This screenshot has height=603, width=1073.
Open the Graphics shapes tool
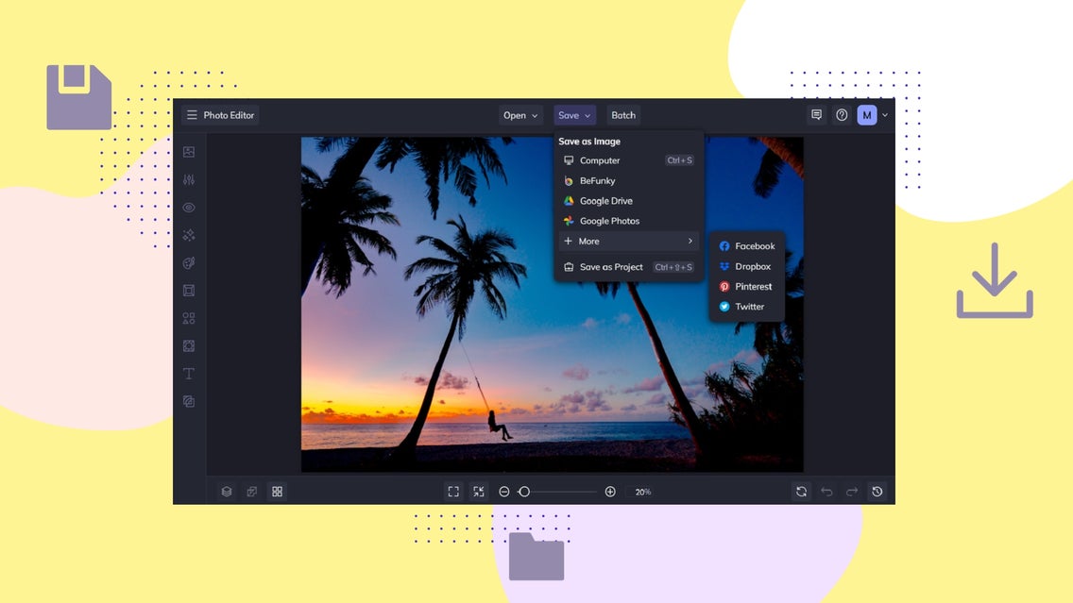pyautogui.click(x=189, y=319)
